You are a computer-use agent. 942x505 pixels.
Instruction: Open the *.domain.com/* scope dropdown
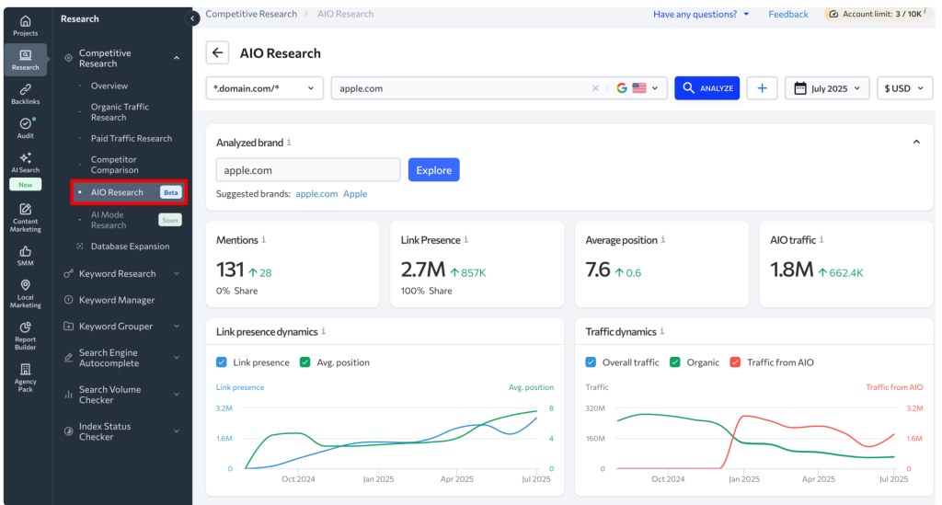264,88
